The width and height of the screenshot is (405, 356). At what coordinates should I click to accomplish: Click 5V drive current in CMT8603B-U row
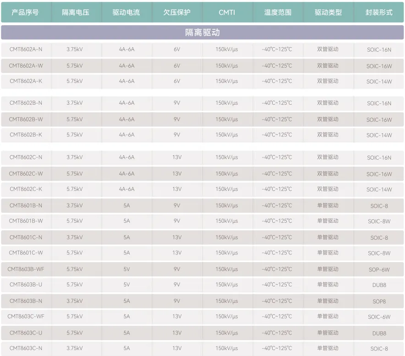tap(126, 285)
